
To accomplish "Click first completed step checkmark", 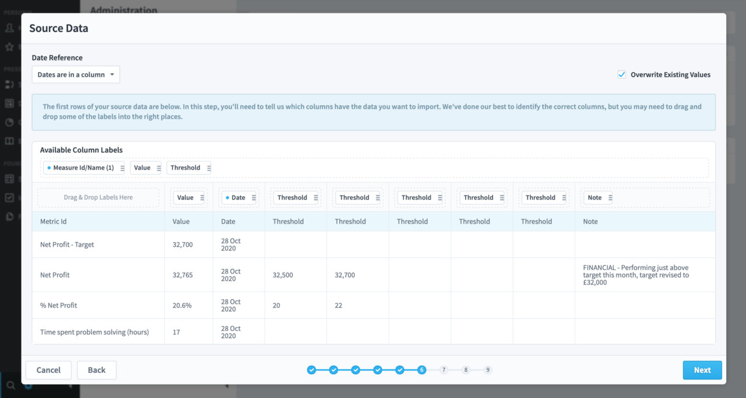I will coord(312,370).
